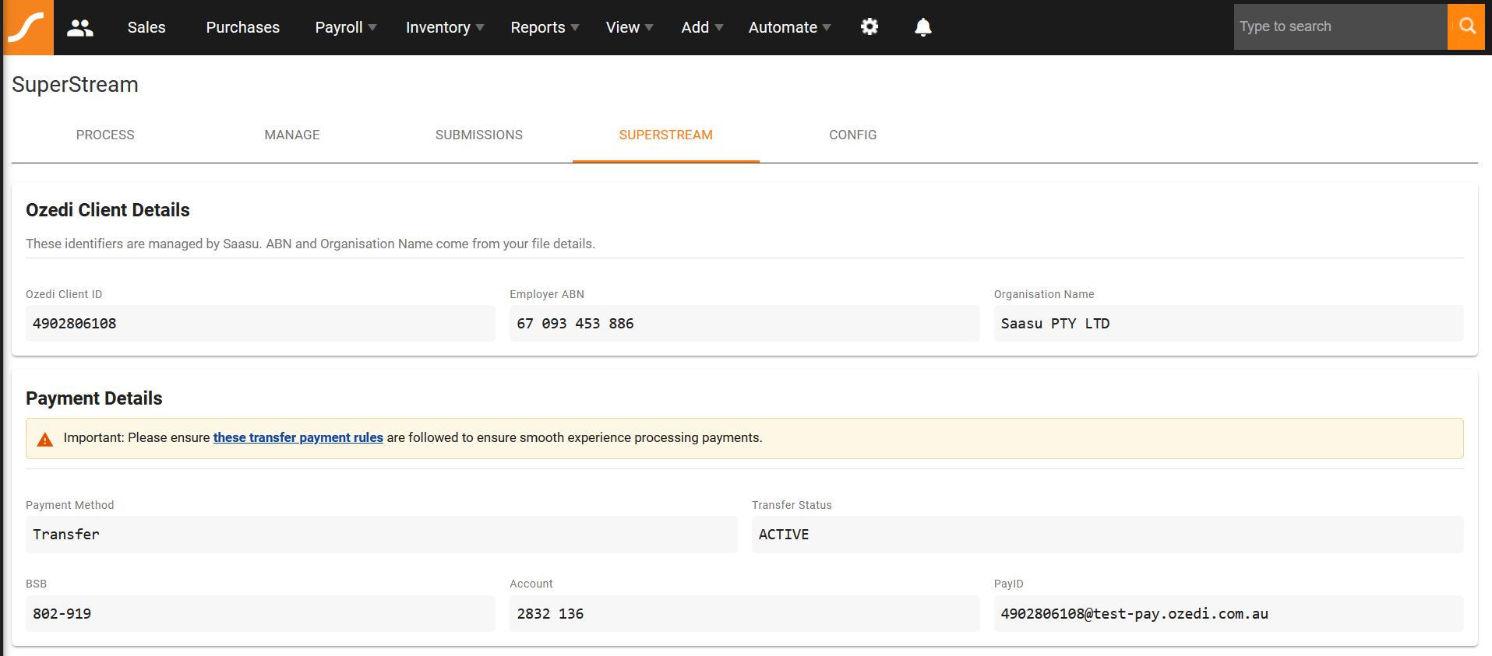
Task: Expand the Inventory dropdown menu
Action: pos(445,27)
